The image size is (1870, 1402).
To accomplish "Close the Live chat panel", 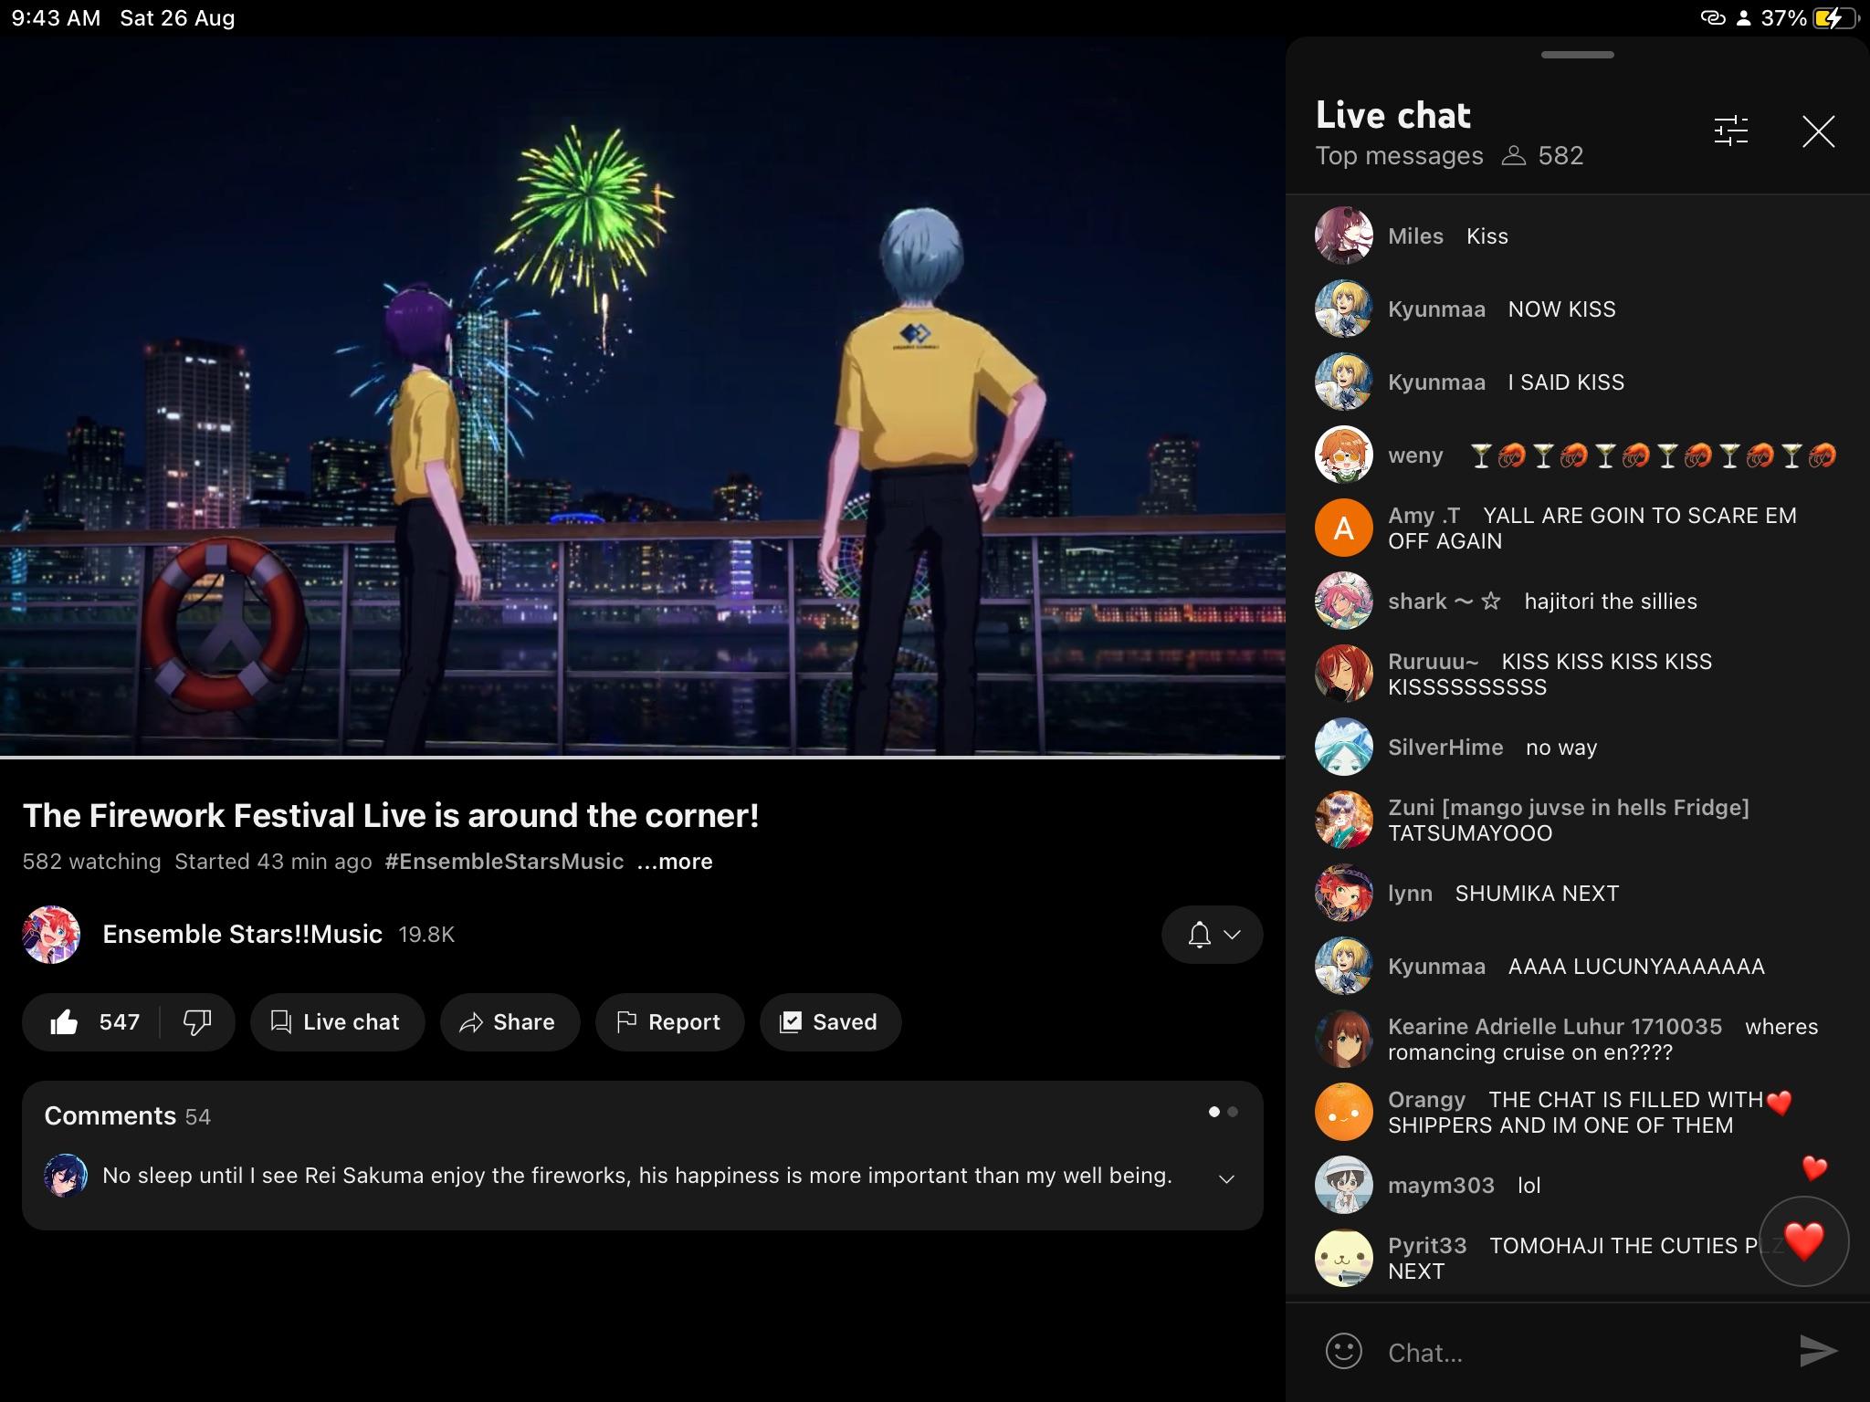I will [x=1818, y=131].
